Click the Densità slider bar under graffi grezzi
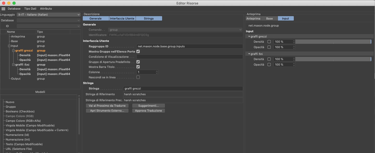Screen dimensions: 375x153 tap(333, 42)
